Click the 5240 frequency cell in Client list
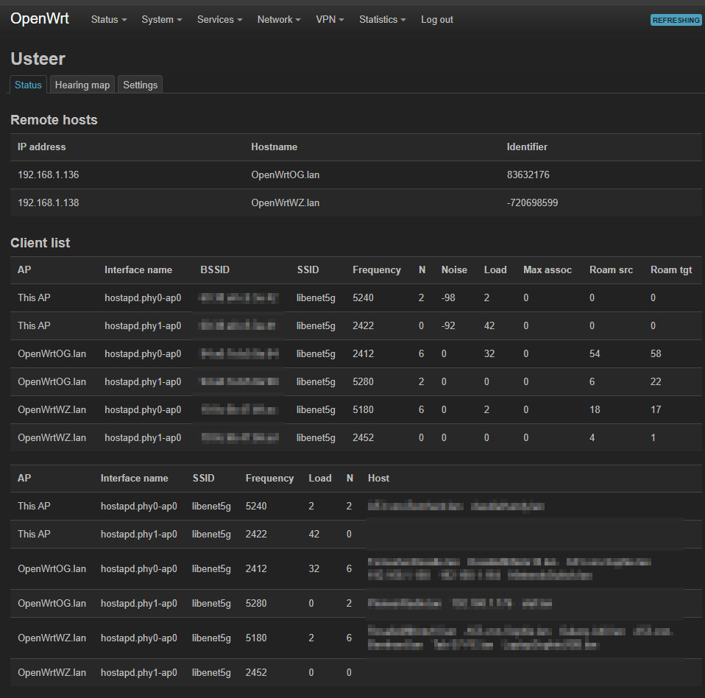 (364, 297)
